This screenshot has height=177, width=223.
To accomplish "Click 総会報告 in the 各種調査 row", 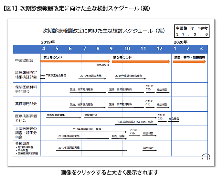I will [148, 148].
